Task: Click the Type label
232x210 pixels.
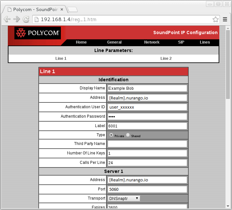Action: [x=101, y=135]
